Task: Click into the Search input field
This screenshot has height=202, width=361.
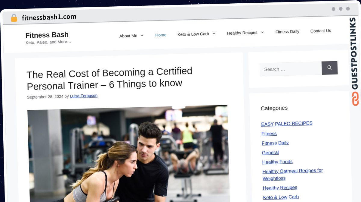Action: [x=291, y=69]
